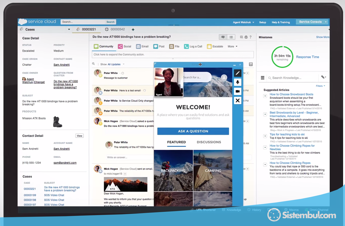The width and height of the screenshot is (345, 226).
Task: Click the Write an answer field
Action: pyautogui.click(x=179, y=157)
